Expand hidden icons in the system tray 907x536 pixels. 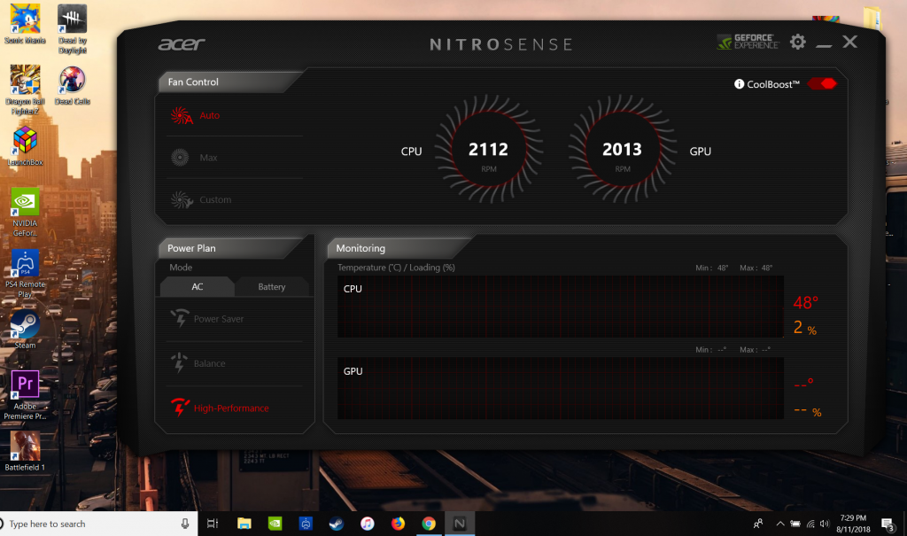(779, 523)
